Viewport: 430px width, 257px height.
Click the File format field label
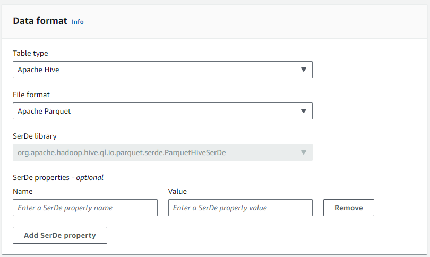tap(31, 95)
